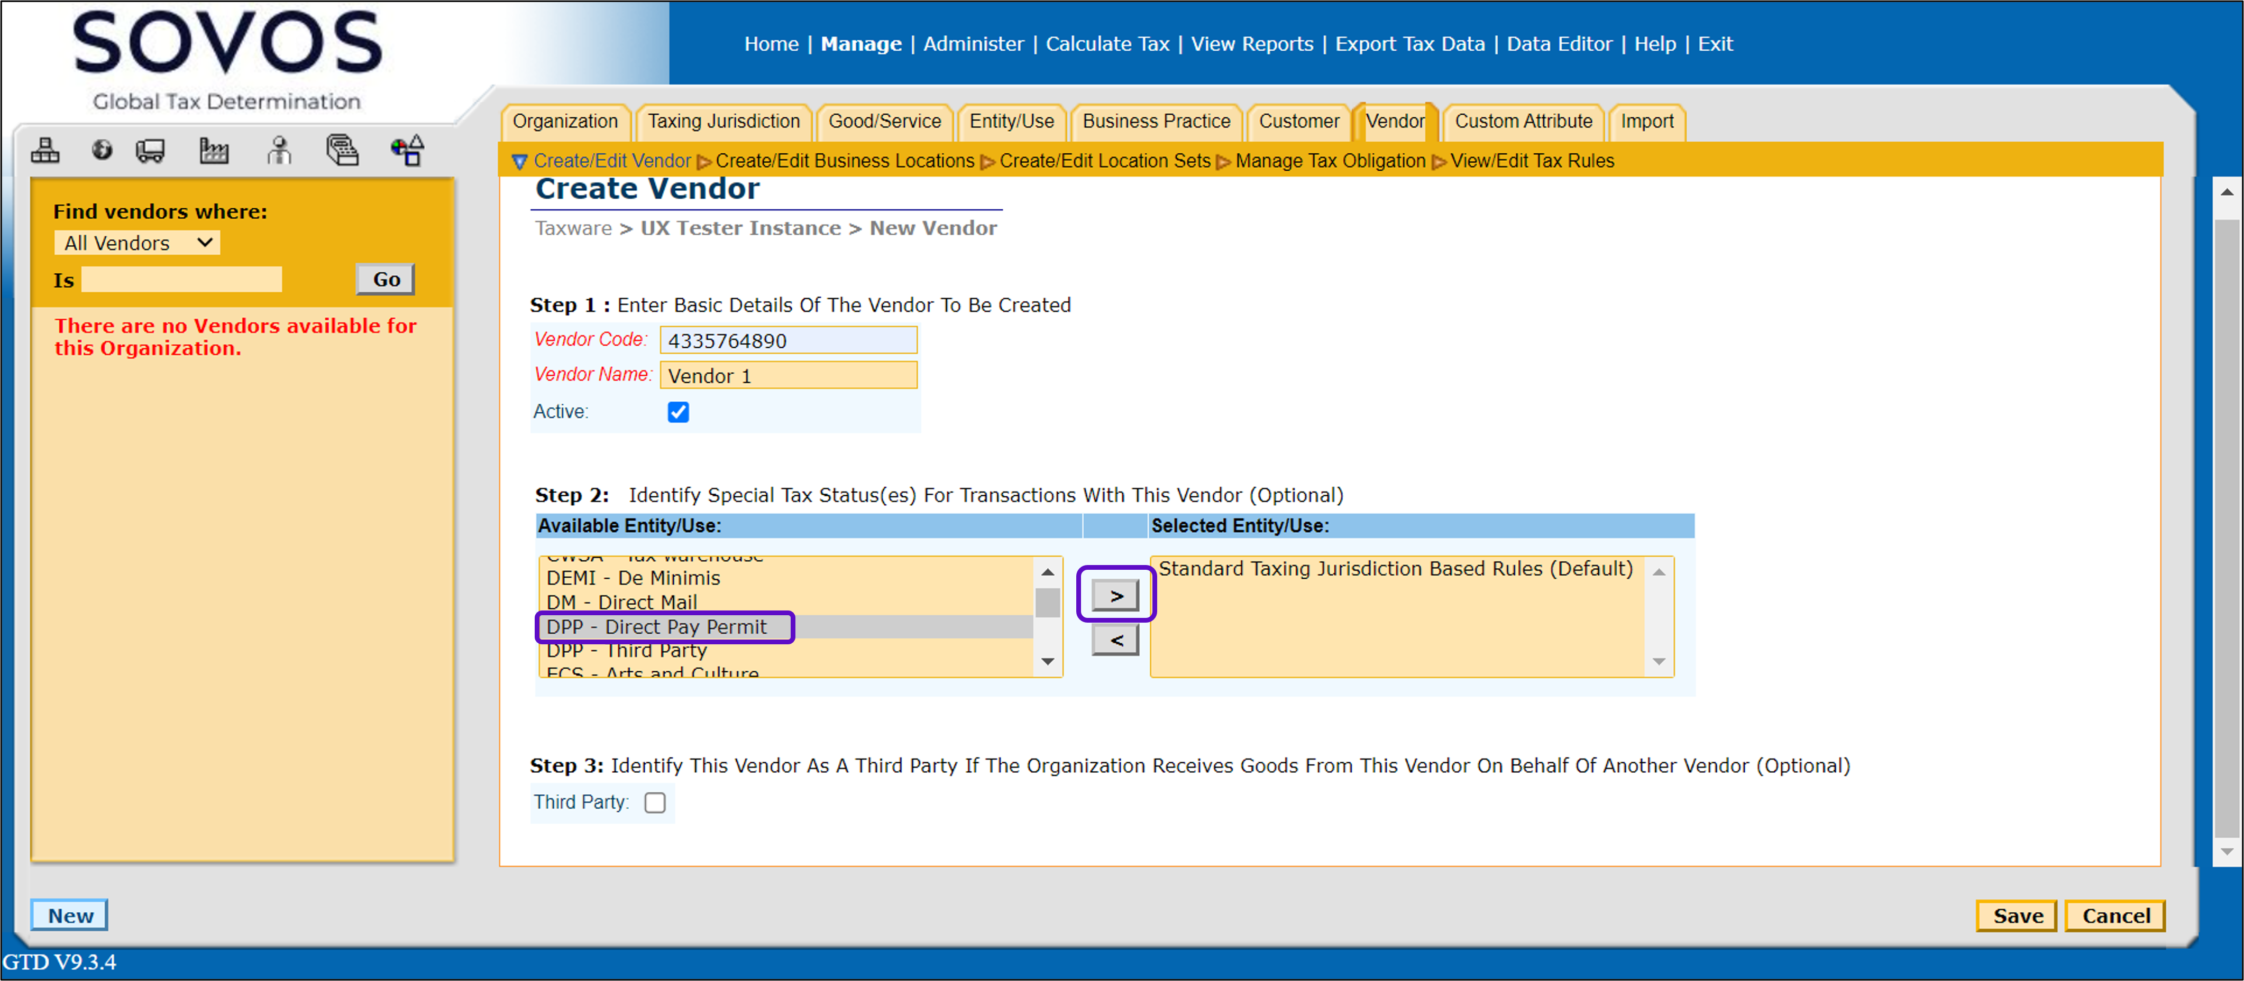Open the All Vendors dropdown
The height and width of the screenshot is (981, 2244).
pyautogui.click(x=137, y=243)
